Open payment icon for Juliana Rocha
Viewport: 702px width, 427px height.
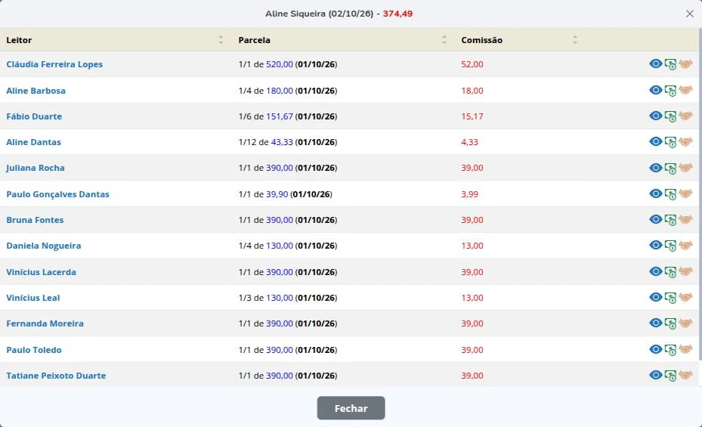670,169
